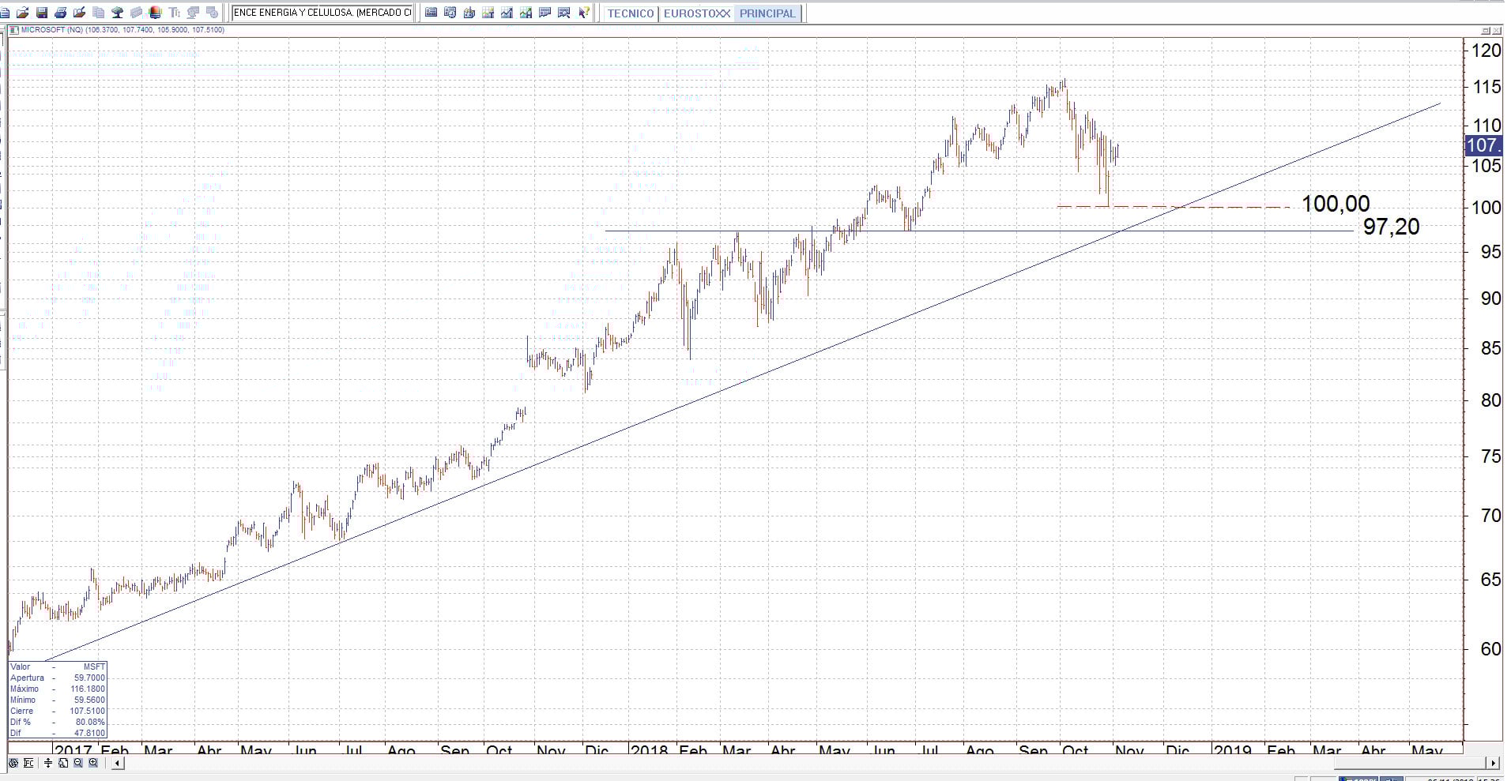Click the new document icon in the toolbar
The height and width of the screenshot is (781, 1511).
click(5, 13)
